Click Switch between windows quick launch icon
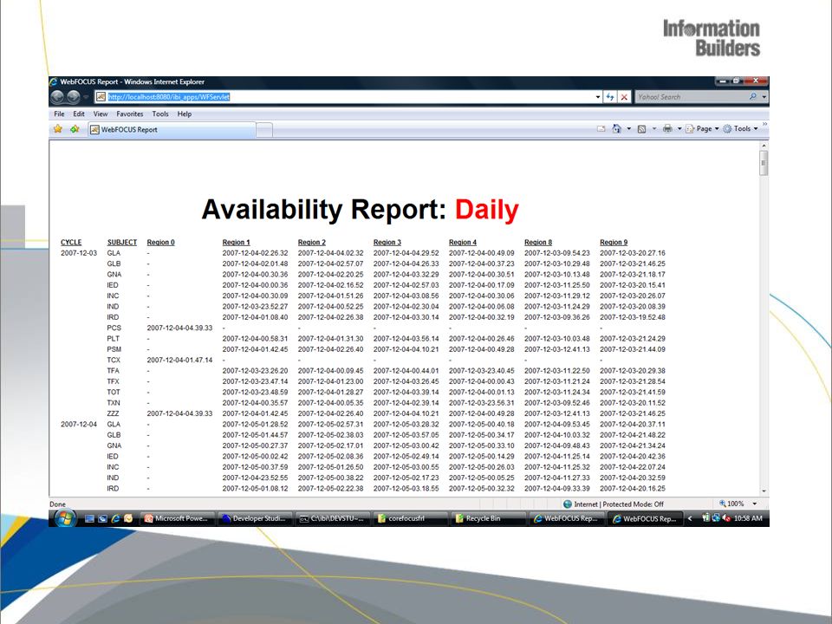The image size is (832, 624). (102, 518)
